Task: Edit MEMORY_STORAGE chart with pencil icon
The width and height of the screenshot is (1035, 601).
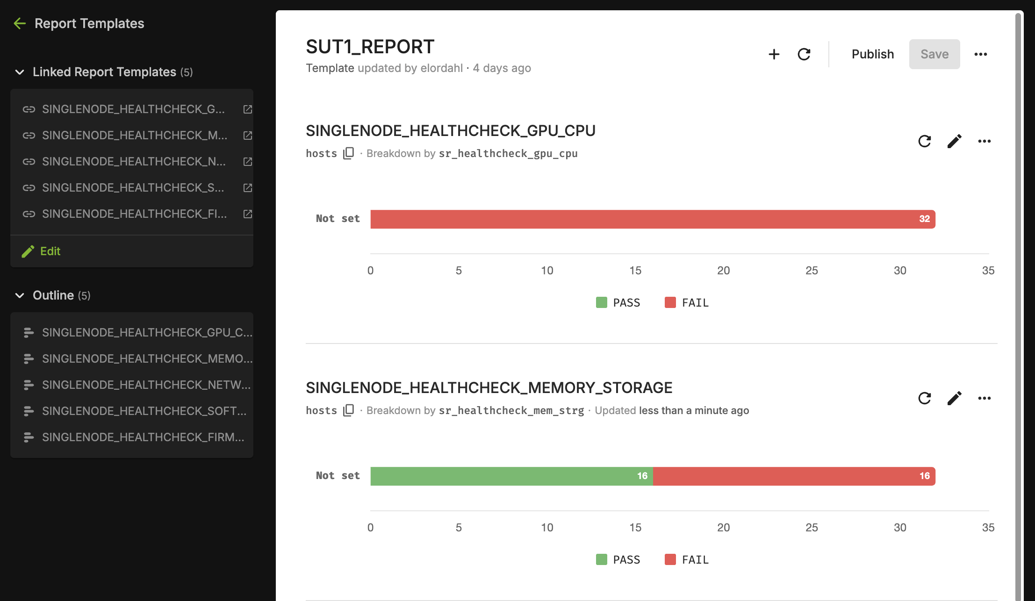Action: click(955, 398)
